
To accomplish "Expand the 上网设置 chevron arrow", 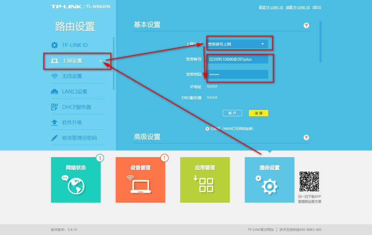I will point(101,61).
